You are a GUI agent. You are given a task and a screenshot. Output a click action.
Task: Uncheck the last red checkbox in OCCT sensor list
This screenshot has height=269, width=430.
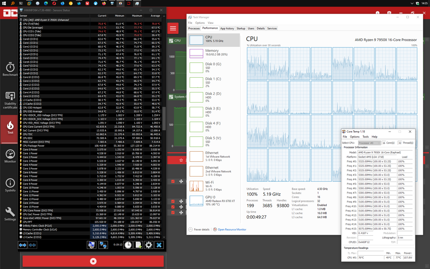173,213
